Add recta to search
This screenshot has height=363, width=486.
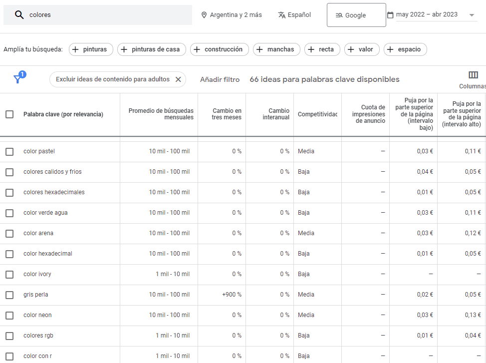(x=322, y=49)
